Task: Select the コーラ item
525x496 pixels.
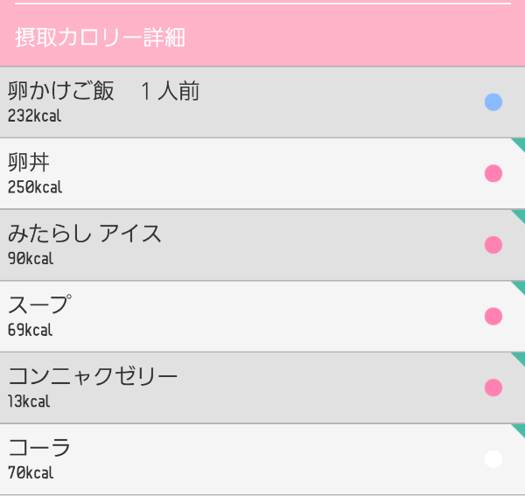Action: pyautogui.click(x=262, y=459)
